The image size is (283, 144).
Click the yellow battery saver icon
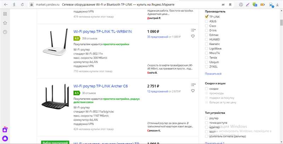[262, 5]
